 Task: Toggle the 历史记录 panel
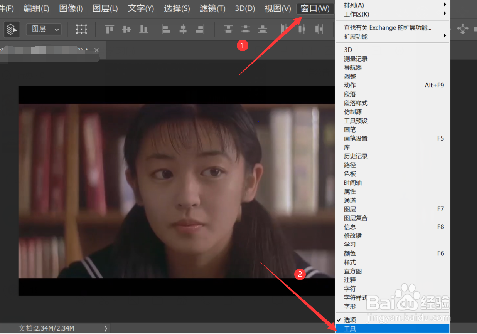[x=392, y=156]
